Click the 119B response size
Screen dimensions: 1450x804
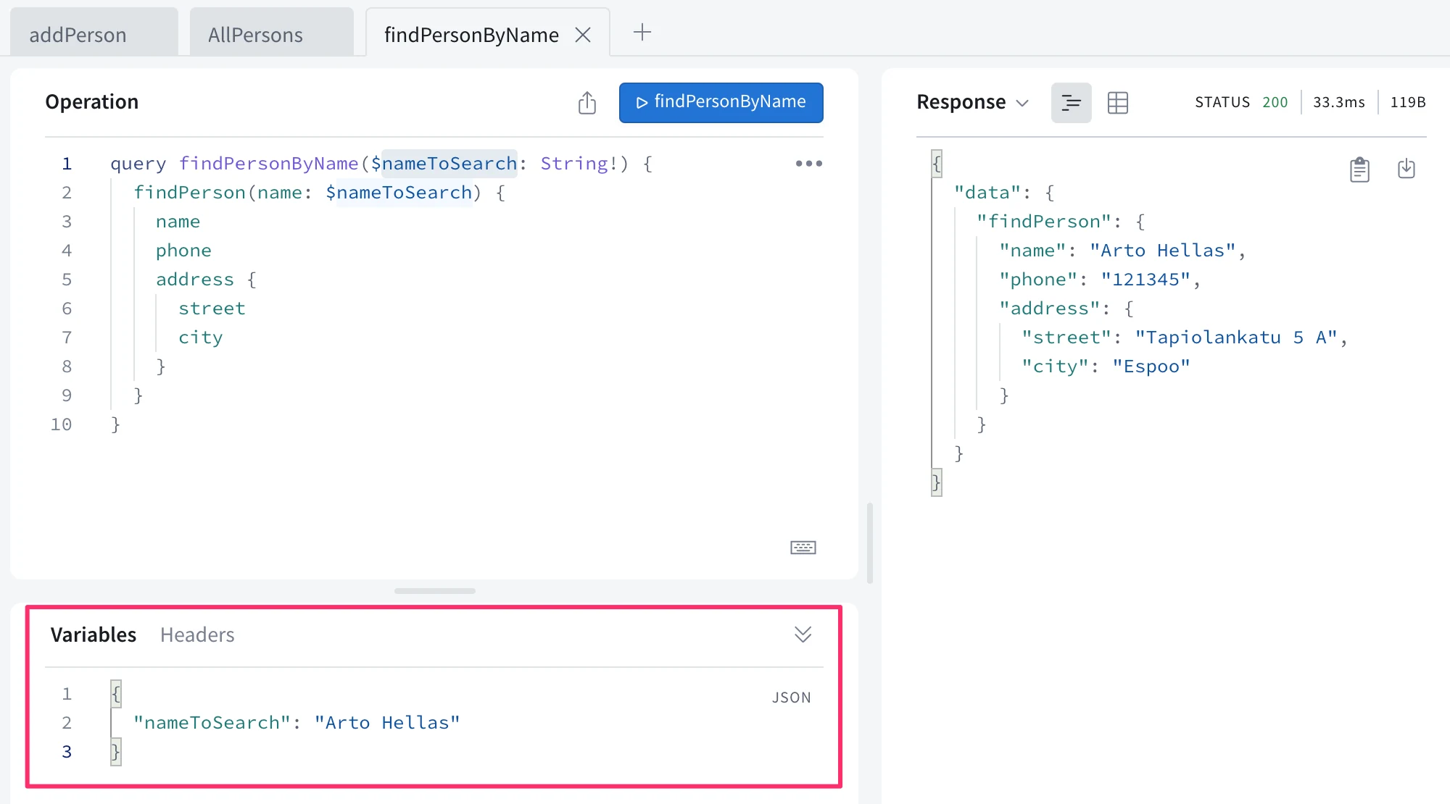click(1408, 102)
